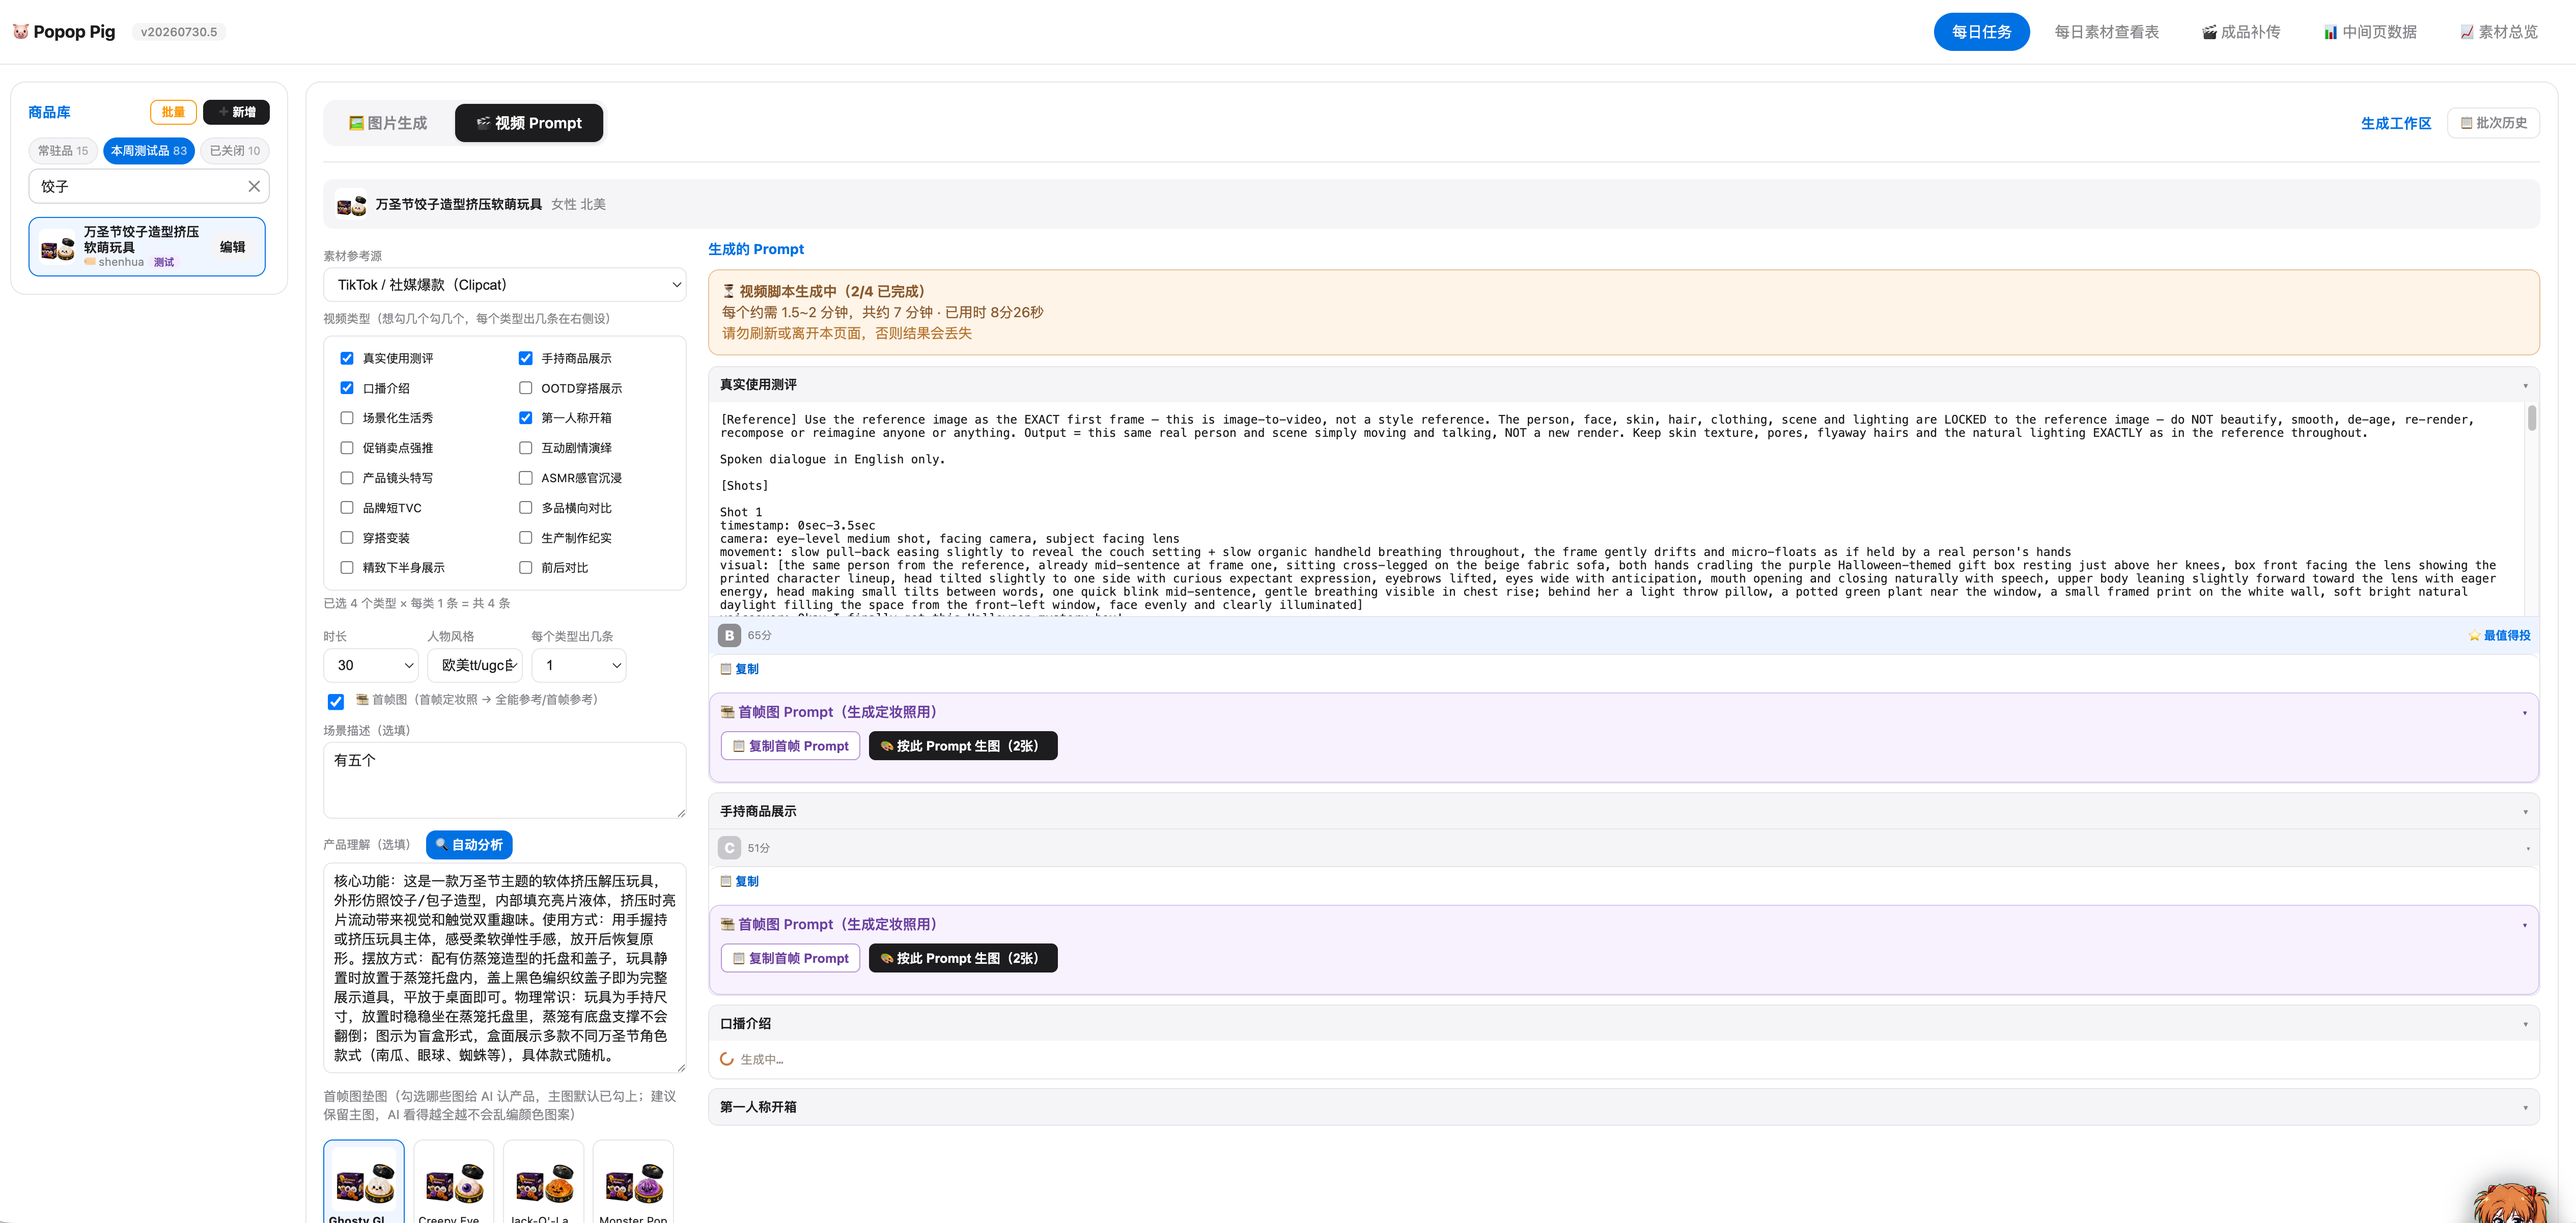
Task: Open 批次历史
Action: 2493,123
